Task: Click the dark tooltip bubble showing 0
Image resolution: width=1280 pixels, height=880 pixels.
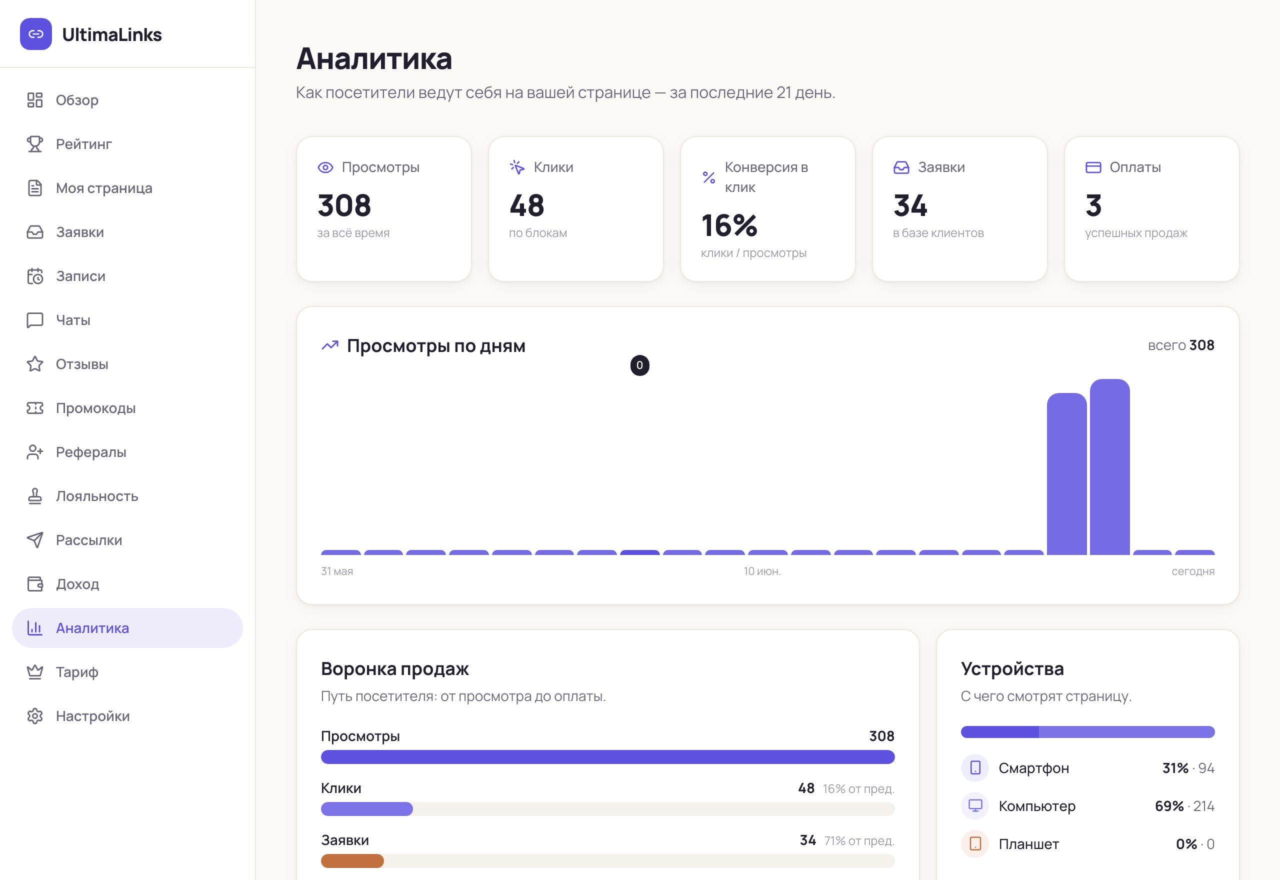Action: tap(639, 365)
